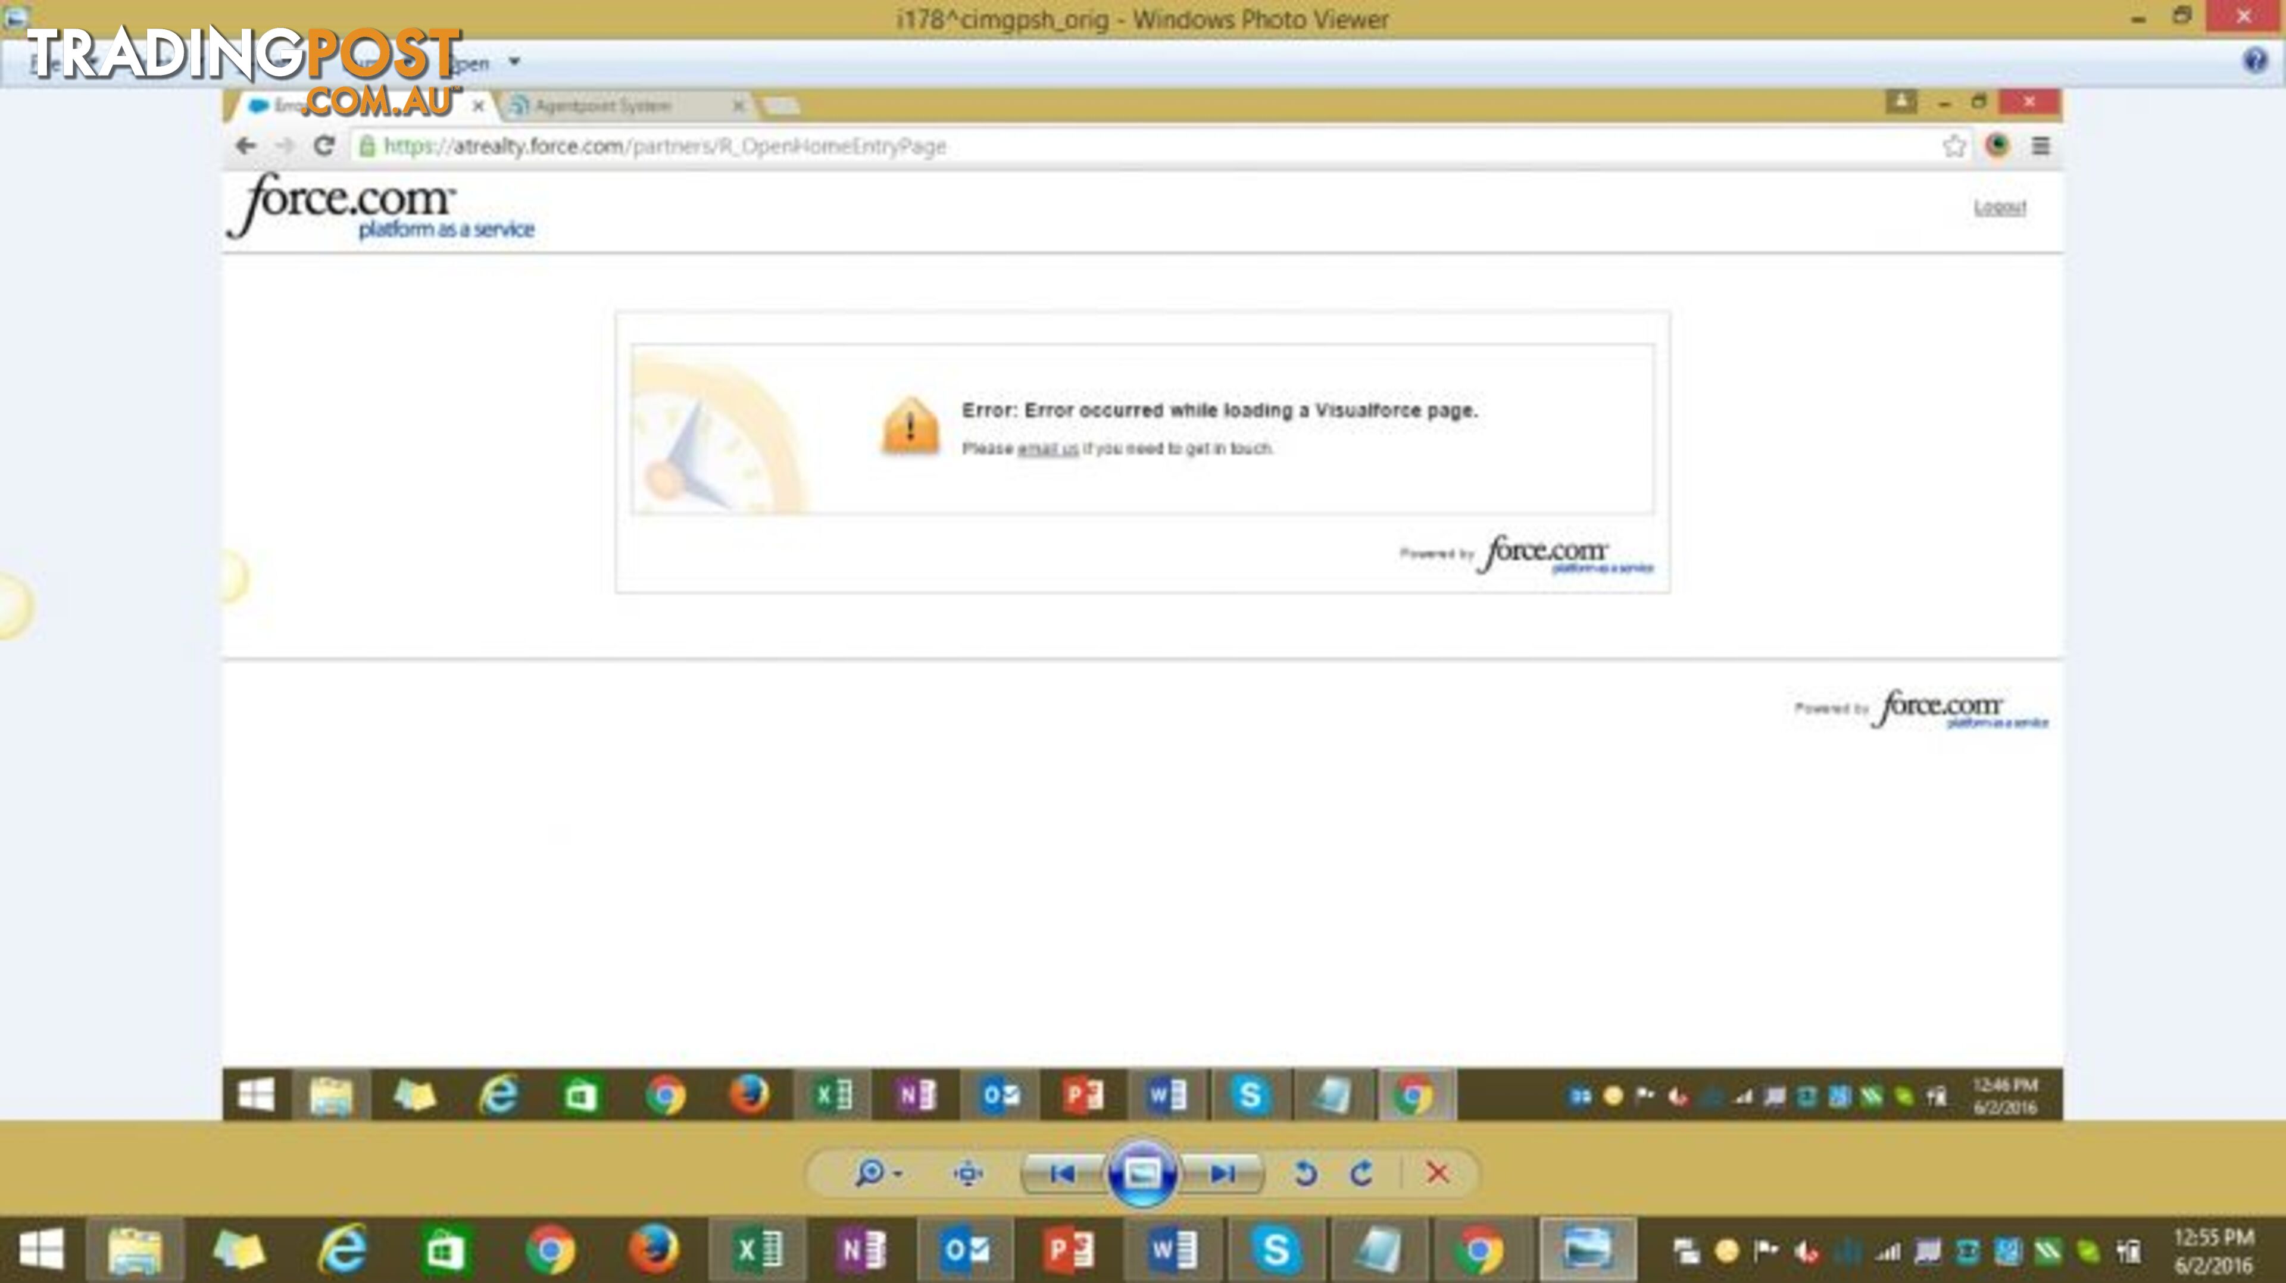Rotate the photo clockwise
This screenshot has width=2286, height=1283.
1361,1174
